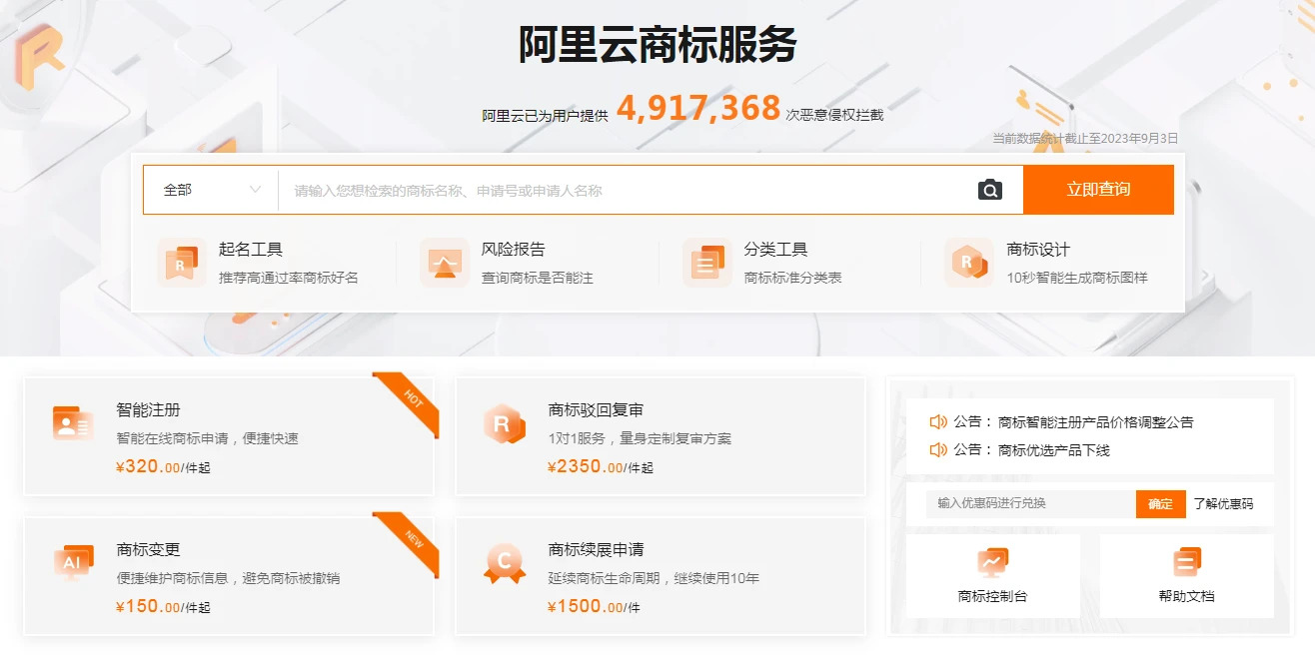Click the 商标标准分类表 description
Viewport: 1315px width, 671px height.
793,278
